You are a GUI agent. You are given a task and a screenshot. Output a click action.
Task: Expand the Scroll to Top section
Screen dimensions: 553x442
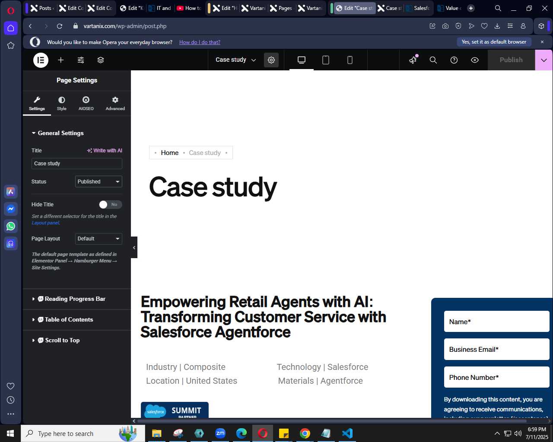[77, 340]
